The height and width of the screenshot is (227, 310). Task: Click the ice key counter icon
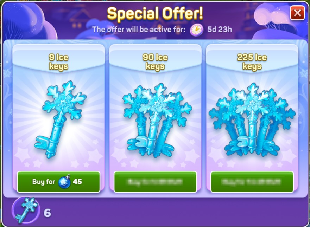(x=26, y=210)
